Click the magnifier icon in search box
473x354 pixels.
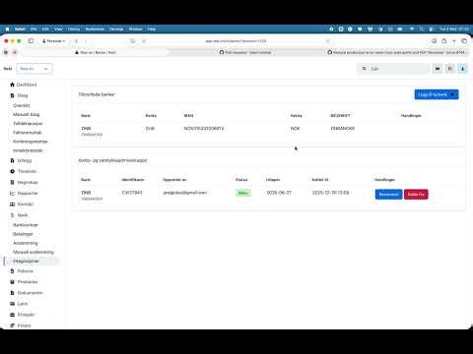(364, 69)
